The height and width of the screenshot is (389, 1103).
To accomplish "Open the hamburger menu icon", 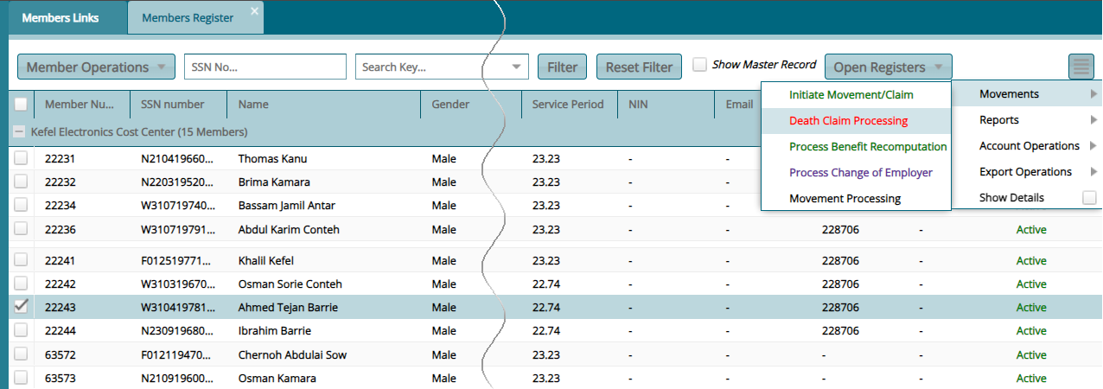I will coord(1081,67).
